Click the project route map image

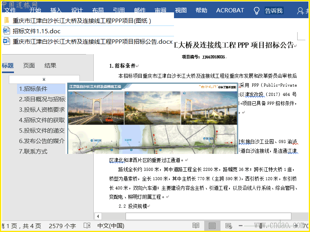[152, 140]
